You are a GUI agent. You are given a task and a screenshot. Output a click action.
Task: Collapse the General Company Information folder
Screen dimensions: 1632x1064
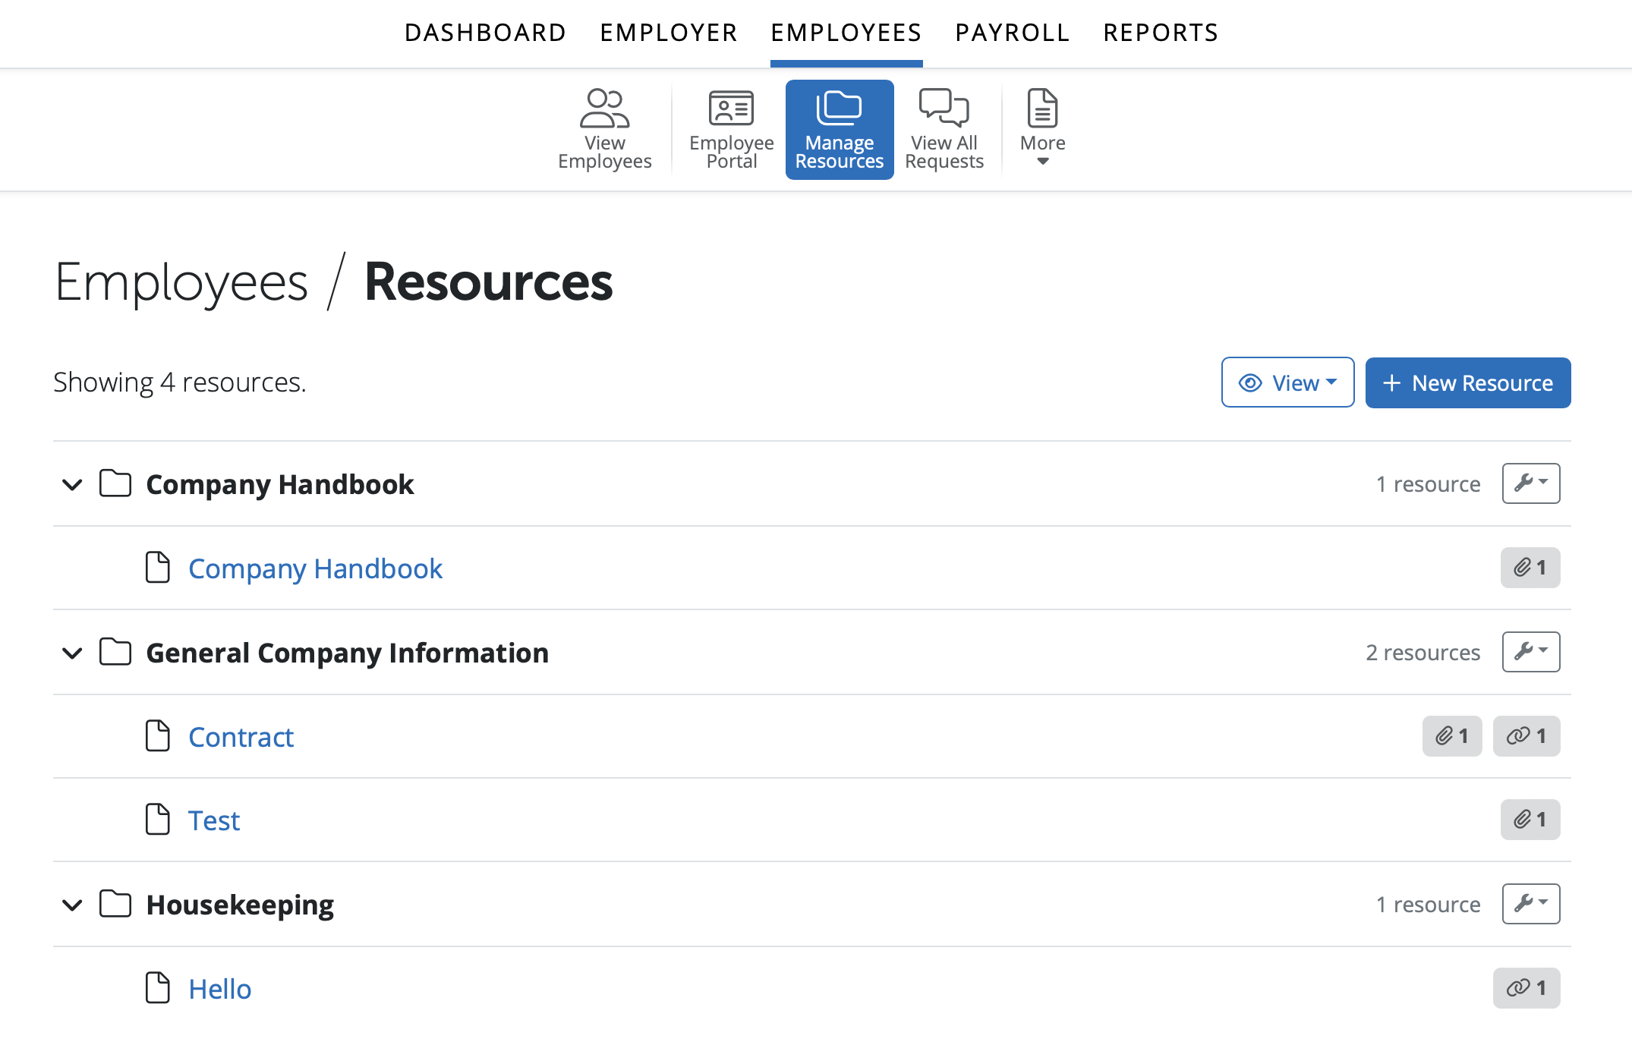coord(72,653)
